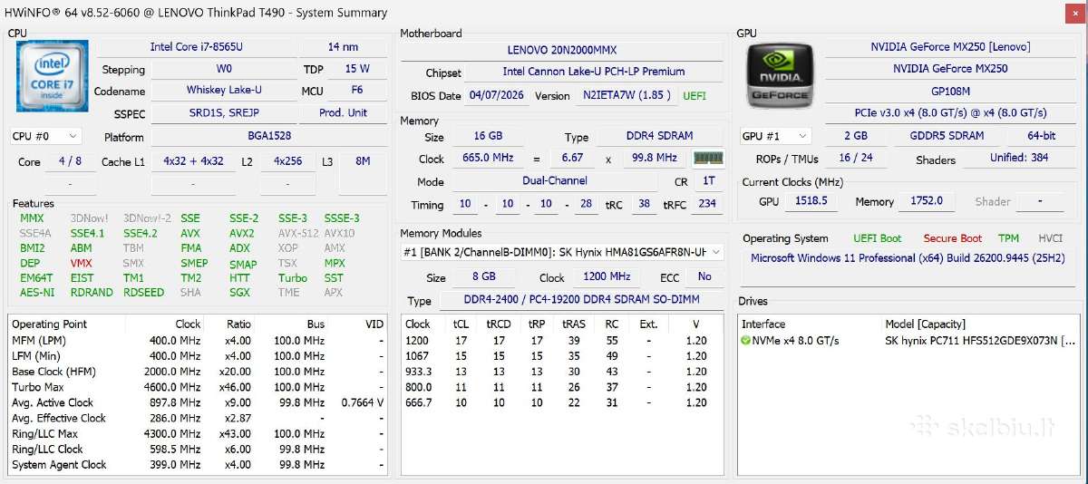Click the SK hynix PC711 drive row
This screenshot has height=484, width=1088.
[x=908, y=341]
